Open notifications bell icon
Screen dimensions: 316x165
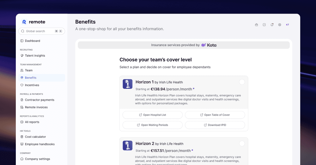(x=272, y=25)
